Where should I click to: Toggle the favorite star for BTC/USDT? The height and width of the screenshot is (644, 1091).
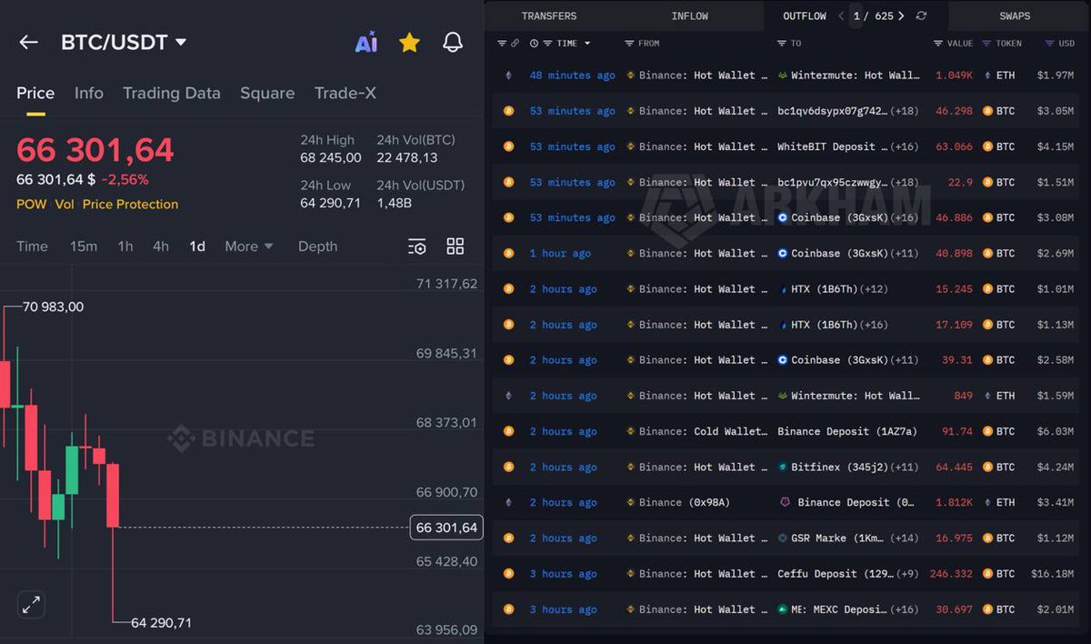pyautogui.click(x=409, y=42)
